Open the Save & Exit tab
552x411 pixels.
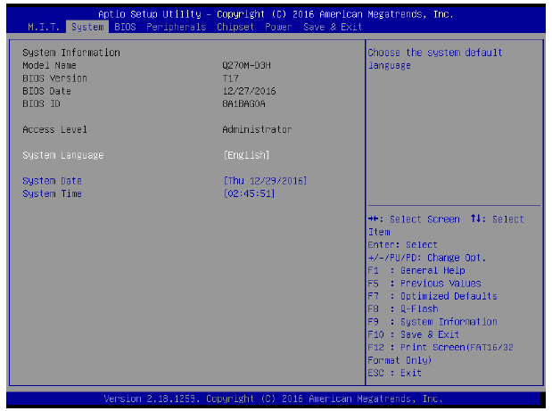coord(334,27)
